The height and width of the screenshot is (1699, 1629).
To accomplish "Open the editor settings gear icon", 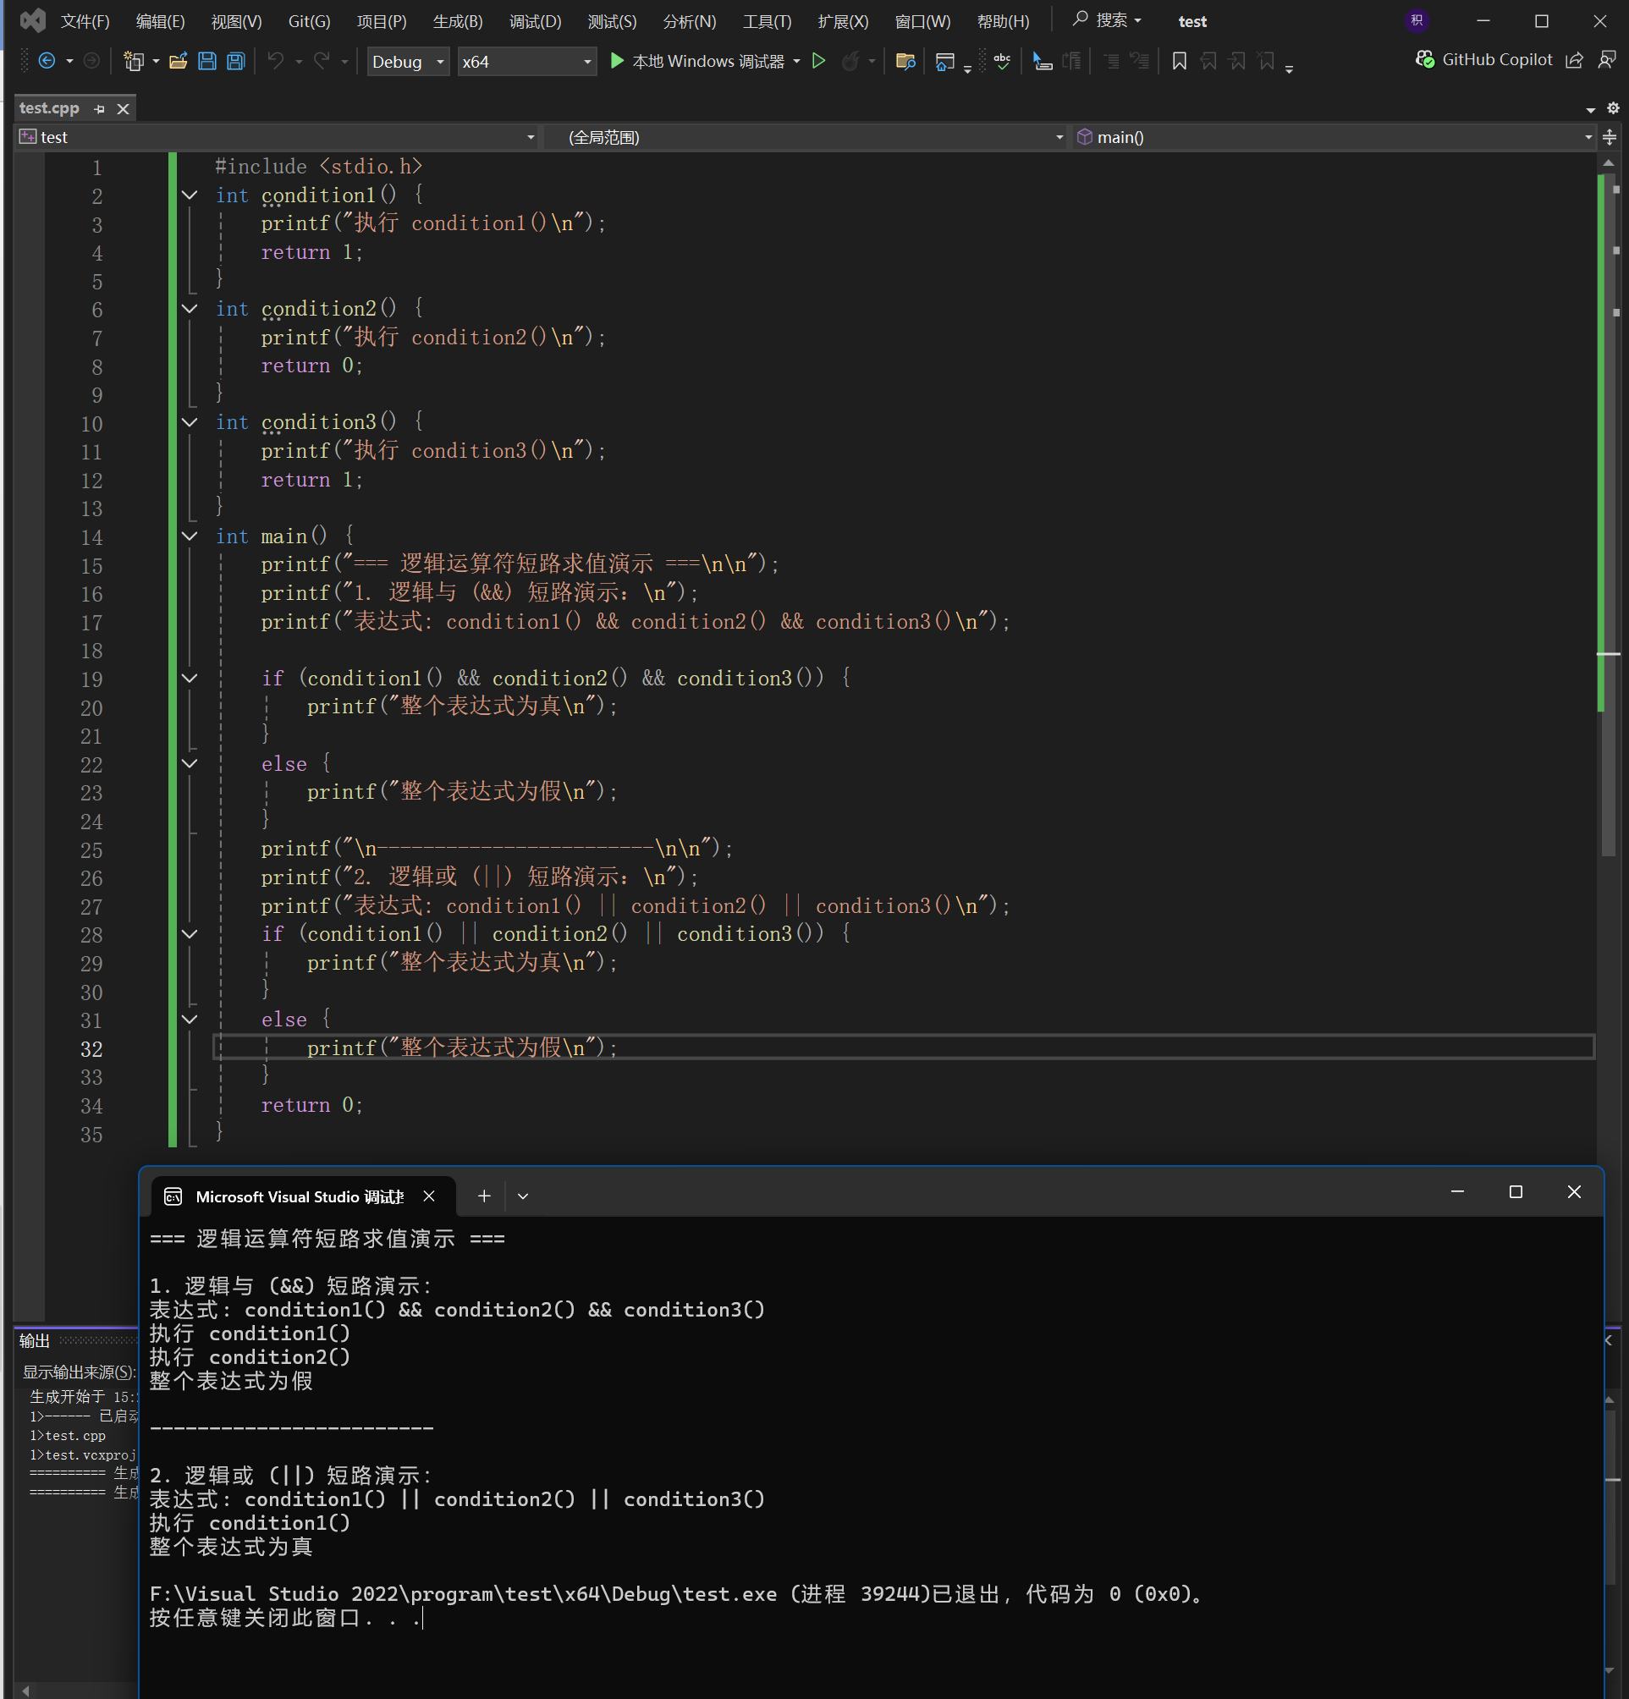I will click(x=1613, y=108).
